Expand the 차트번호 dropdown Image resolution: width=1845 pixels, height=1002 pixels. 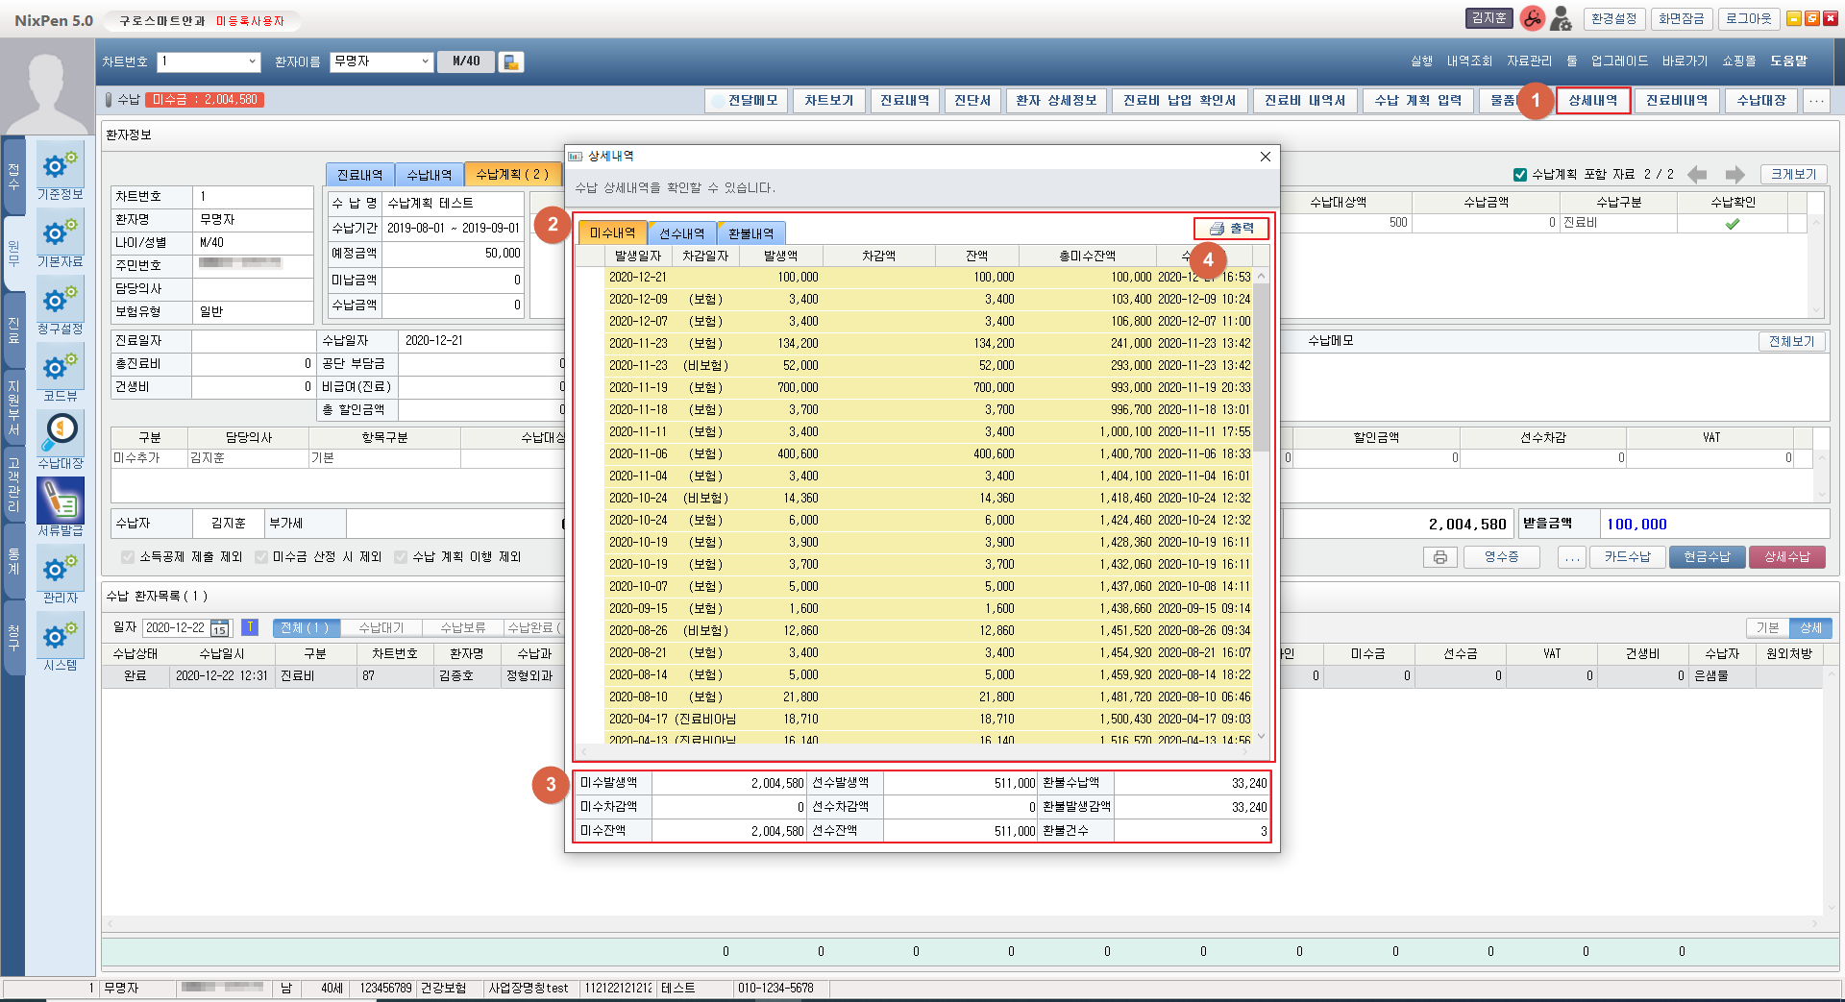coord(253,61)
